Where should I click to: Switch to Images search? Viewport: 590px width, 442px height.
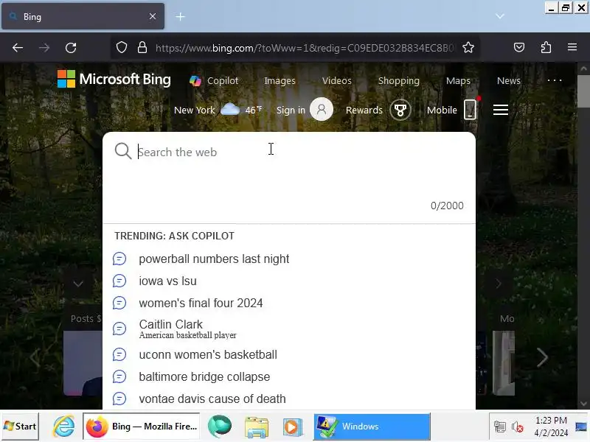pyautogui.click(x=280, y=81)
